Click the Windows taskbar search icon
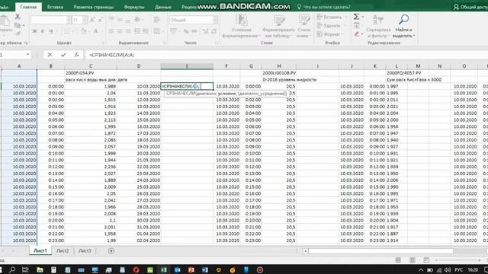The image size is (488, 274). [x=12, y=269]
